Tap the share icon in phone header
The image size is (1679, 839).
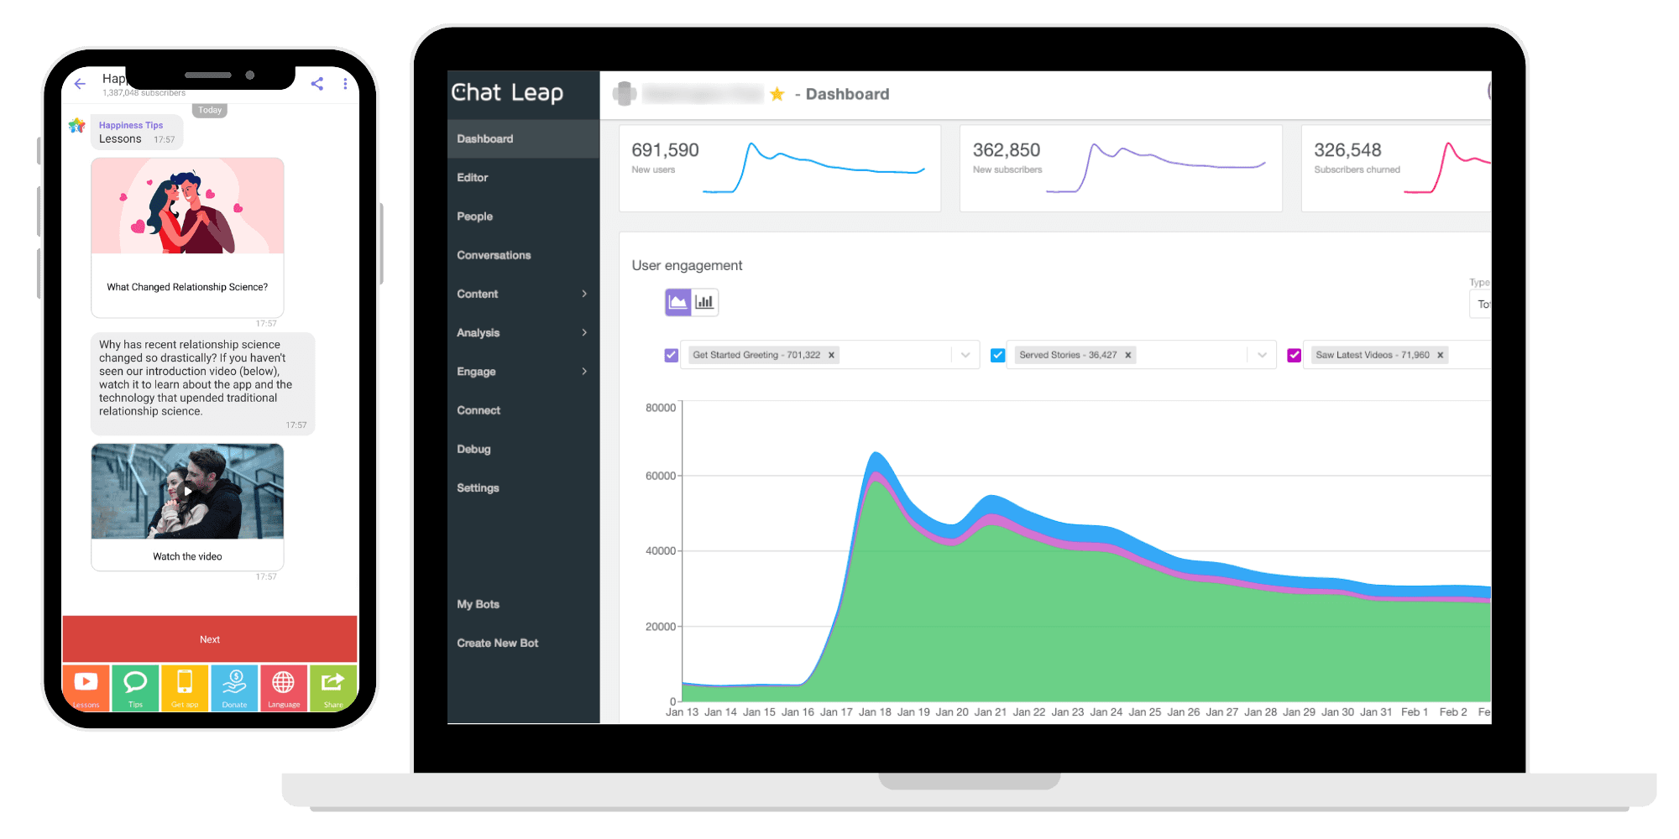point(317,84)
